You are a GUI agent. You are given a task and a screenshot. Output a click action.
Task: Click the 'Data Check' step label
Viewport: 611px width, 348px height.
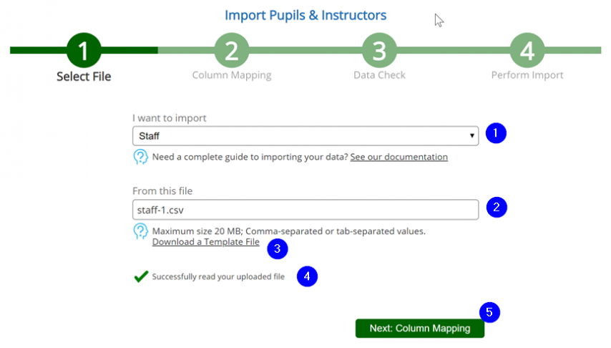pos(379,75)
